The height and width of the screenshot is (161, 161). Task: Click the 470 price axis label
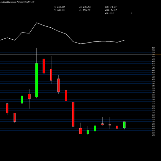tap(153, 63)
